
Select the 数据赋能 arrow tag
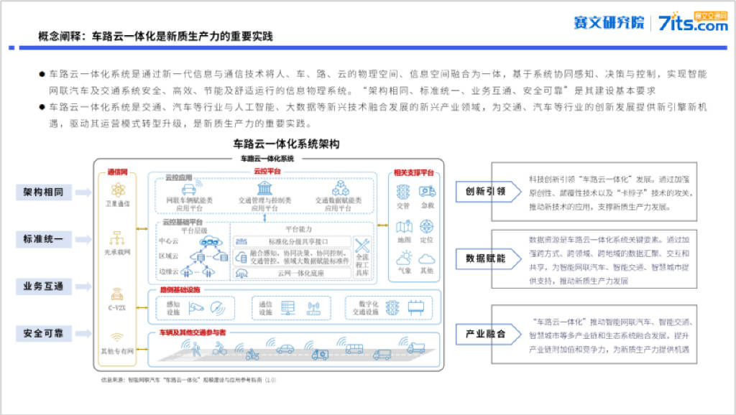click(488, 259)
